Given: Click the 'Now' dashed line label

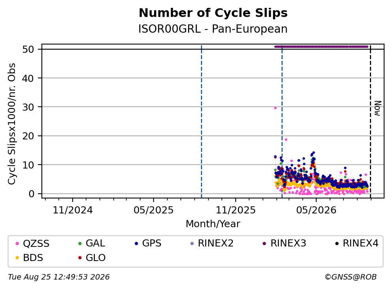Looking at the screenshot, I should pyautogui.click(x=377, y=108).
